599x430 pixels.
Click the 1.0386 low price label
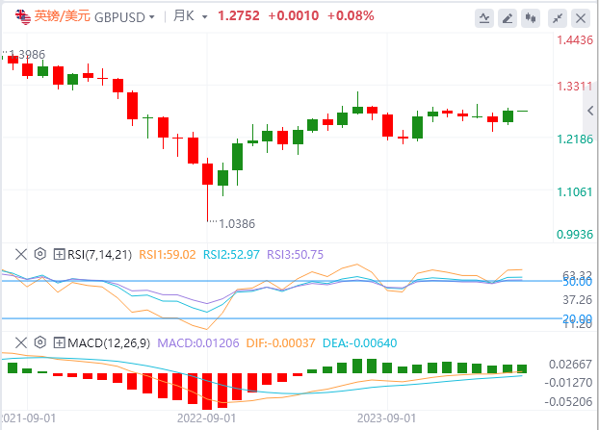click(237, 224)
